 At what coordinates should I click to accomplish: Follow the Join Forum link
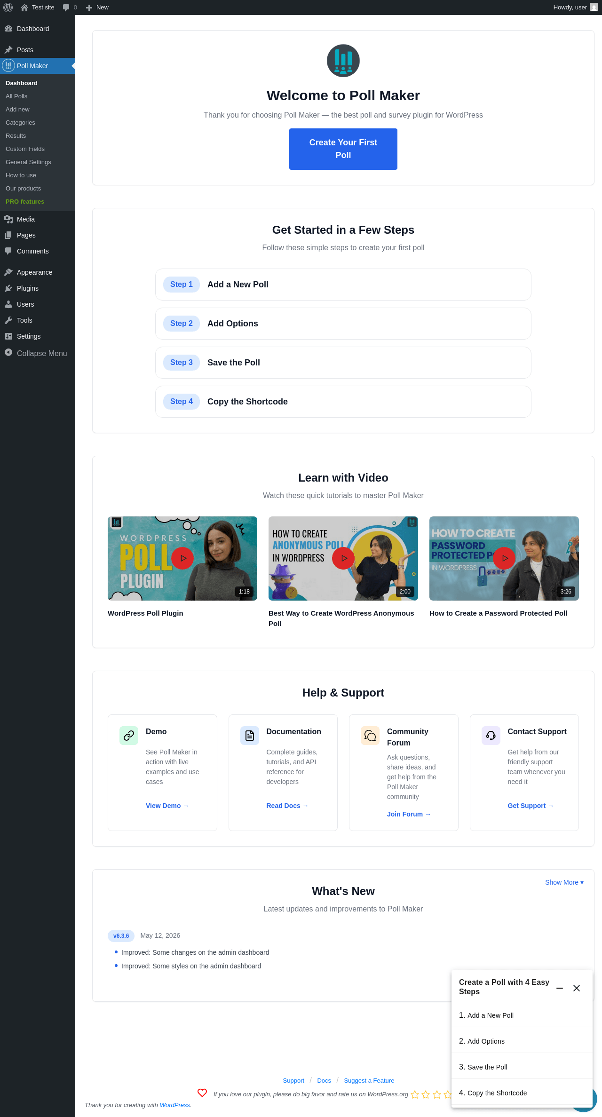click(409, 814)
